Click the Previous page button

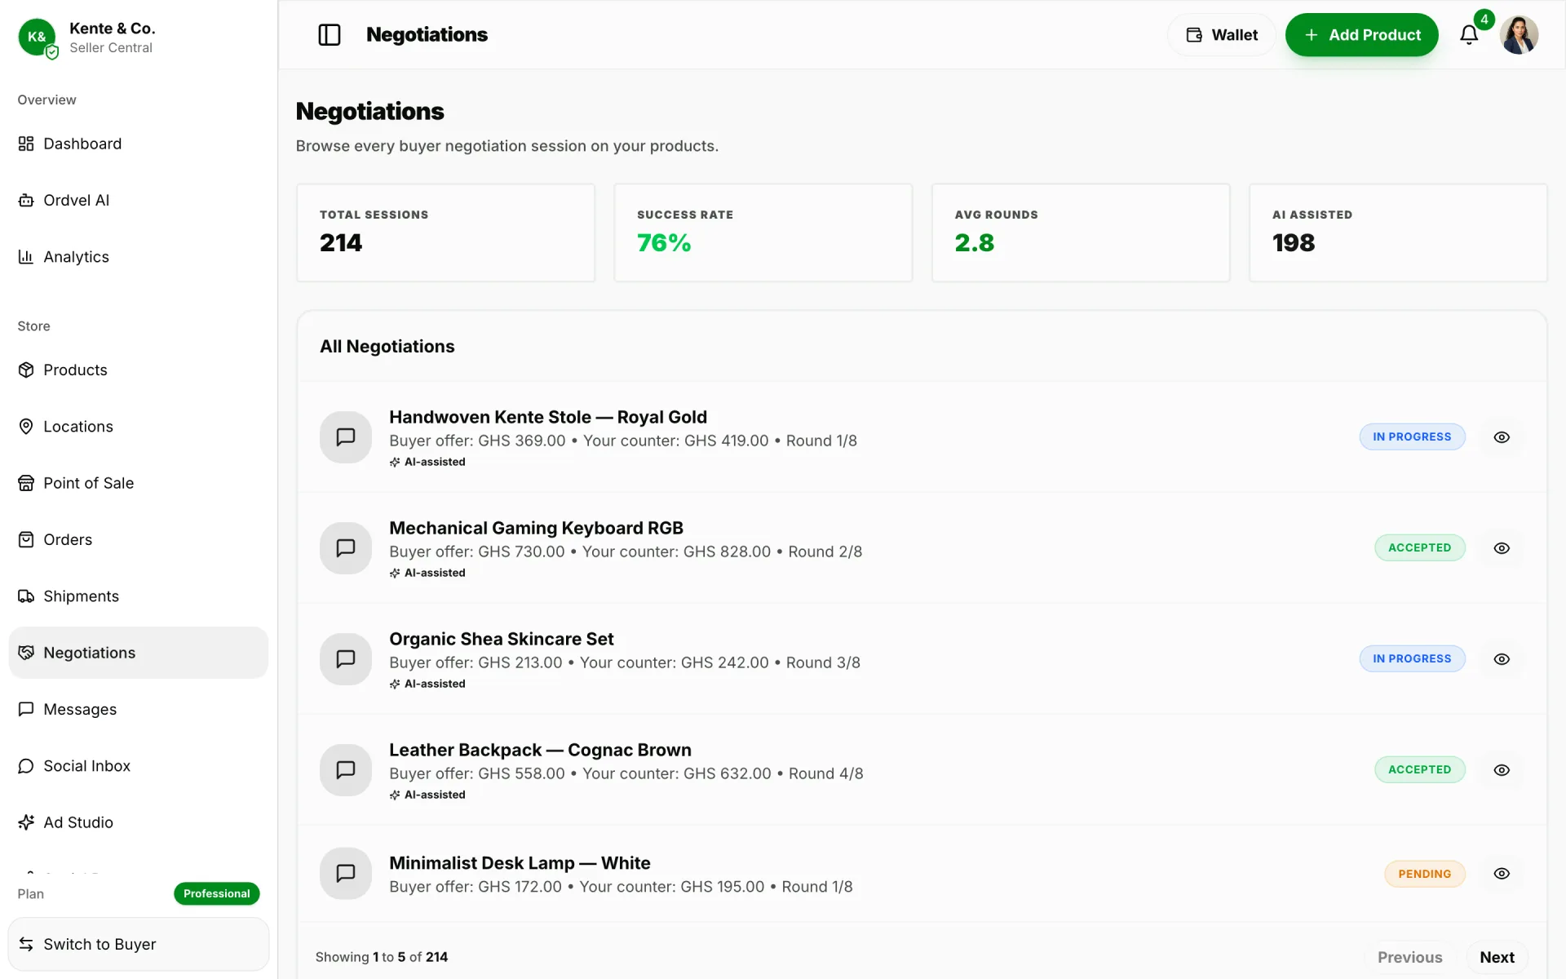1409,957
